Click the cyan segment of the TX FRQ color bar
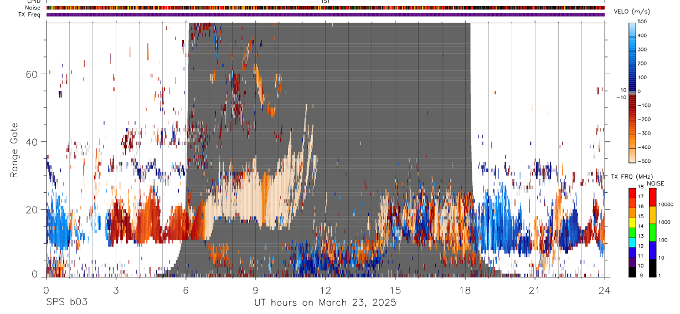The height and width of the screenshot is (314, 680). tap(632, 242)
